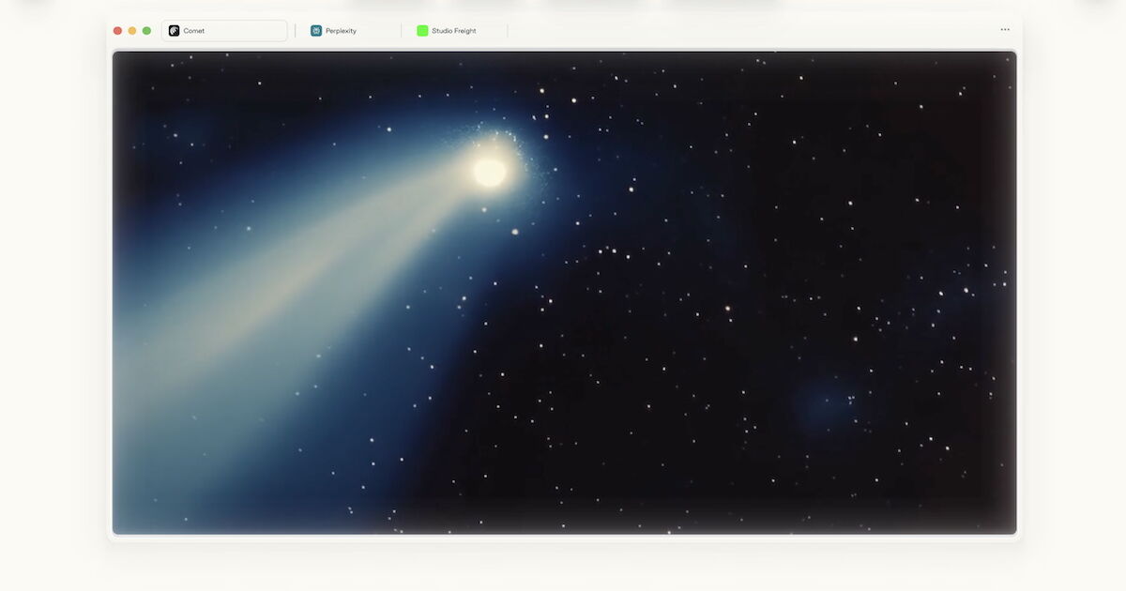The image size is (1126, 591).
Task: Click the divider between Comet and Perplexity tabs
Action: coord(295,30)
